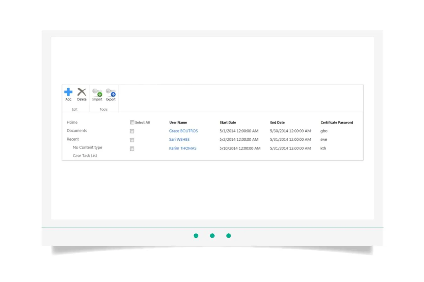Click the last green carousel dot
Screen dimensions: 424x282
point(229,236)
